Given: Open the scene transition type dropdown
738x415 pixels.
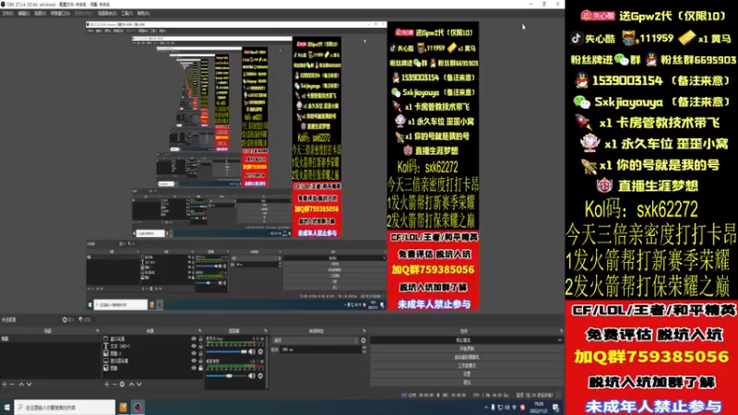Looking at the screenshot, I should tap(315, 340).
